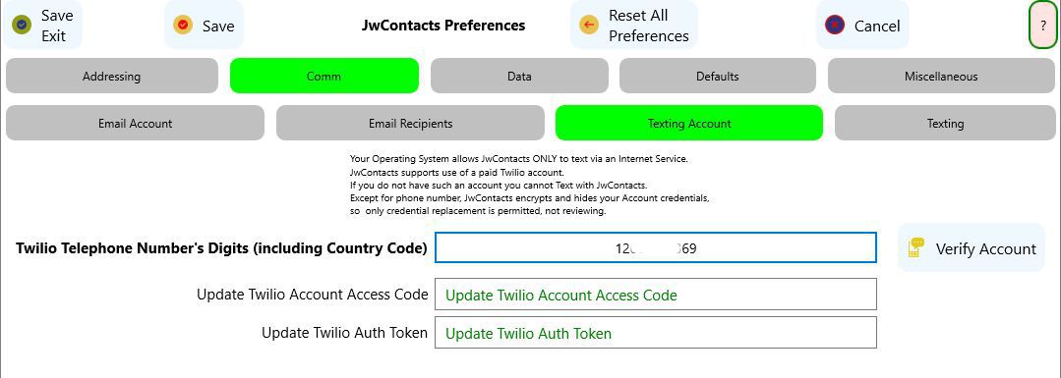This screenshot has width=1061, height=378.
Task: Select the Comm tab
Action: pos(324,76)
